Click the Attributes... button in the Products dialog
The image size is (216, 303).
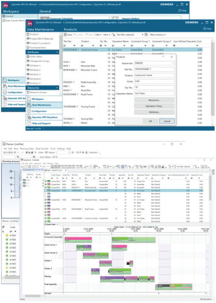154,112
